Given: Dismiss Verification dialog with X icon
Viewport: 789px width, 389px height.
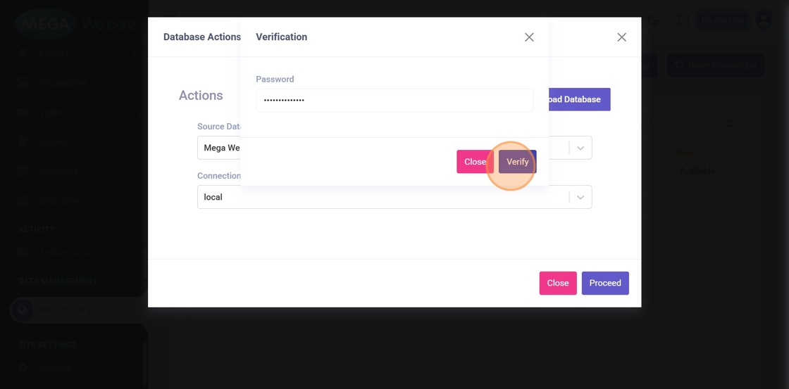Looking at the screenshot, I should click(529, 37).
